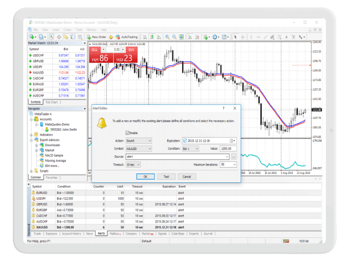
Task: Collapse the Expert Advisors node in Navigator
Action: coord(31,140)
